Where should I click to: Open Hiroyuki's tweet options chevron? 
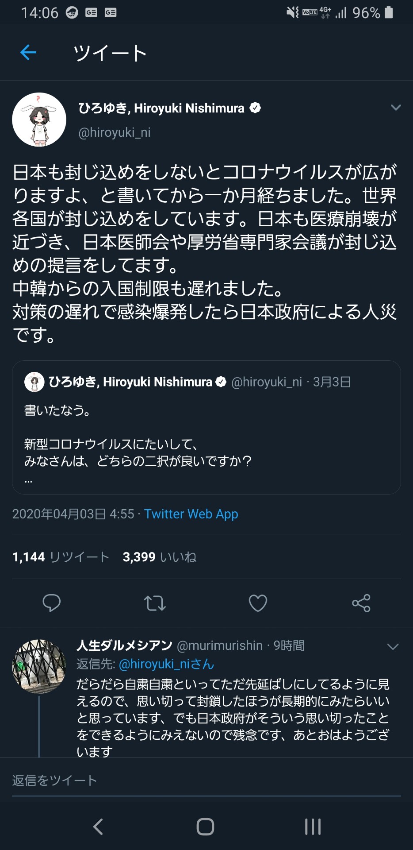click(396, 108)
